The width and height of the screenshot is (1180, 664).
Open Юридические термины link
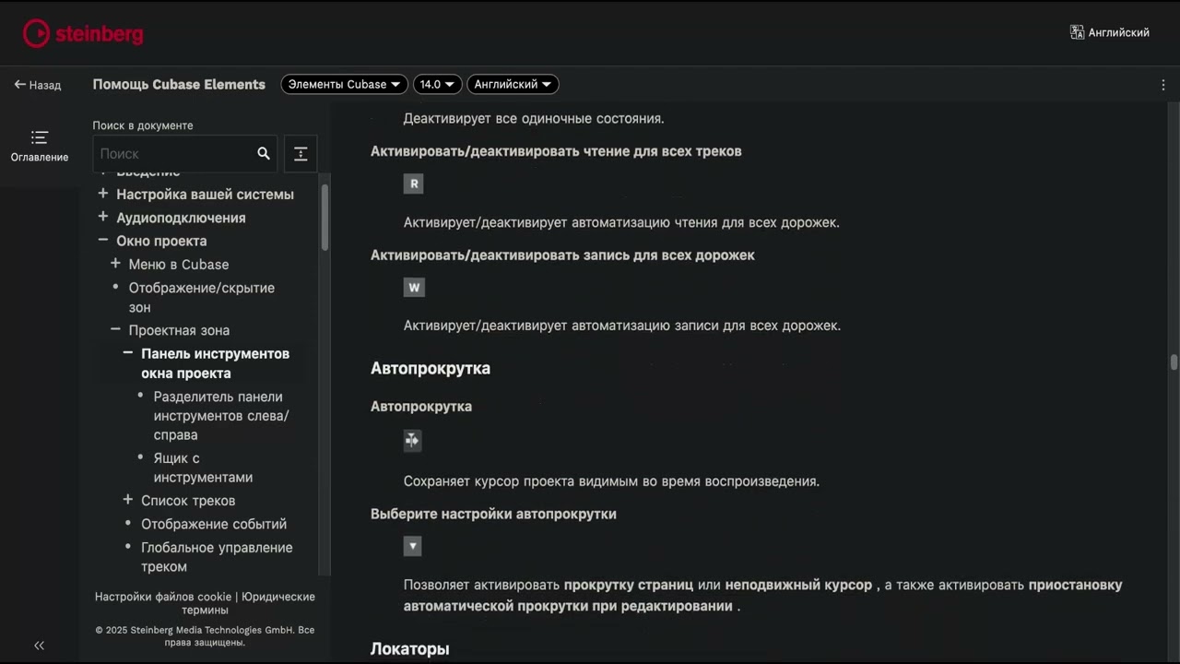click(248, 603)
